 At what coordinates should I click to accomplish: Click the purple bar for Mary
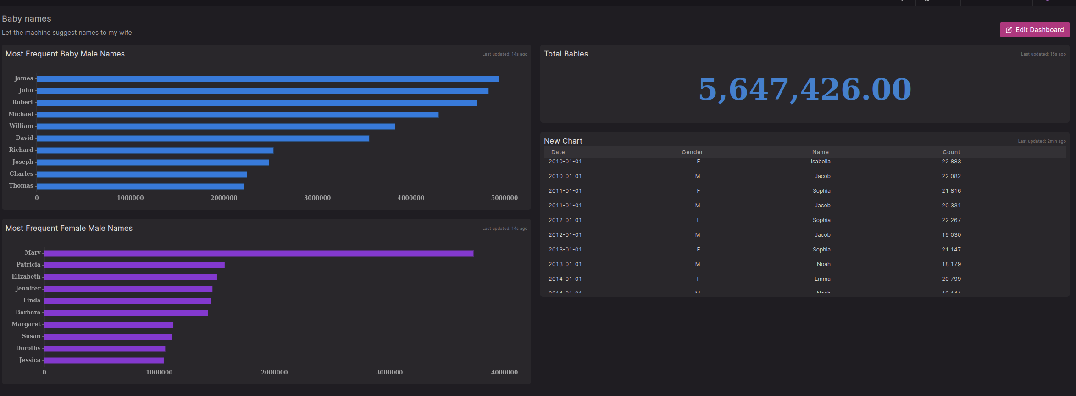click(259, 253)
